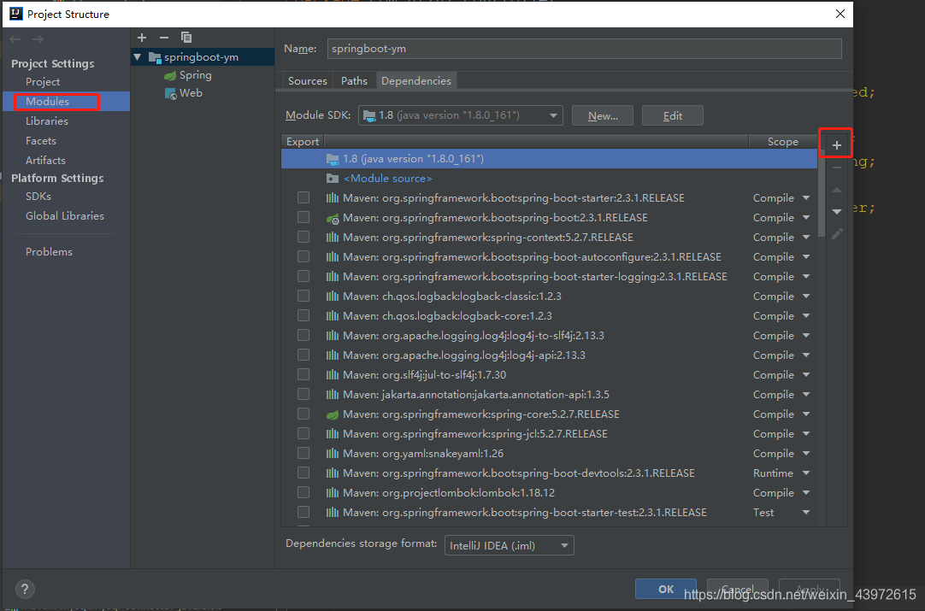Go forward with the right arrow
Screen dimensions: 925x611
click(38, 39)
